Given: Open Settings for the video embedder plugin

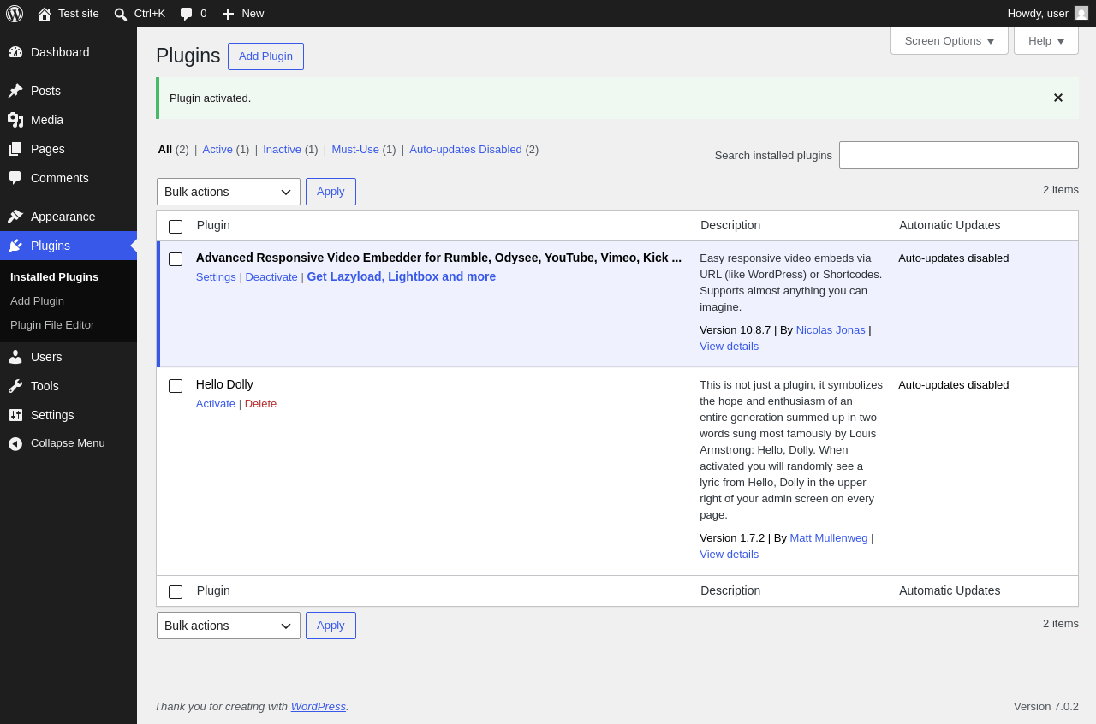Looking at the screenshot, I should point(216,276).
